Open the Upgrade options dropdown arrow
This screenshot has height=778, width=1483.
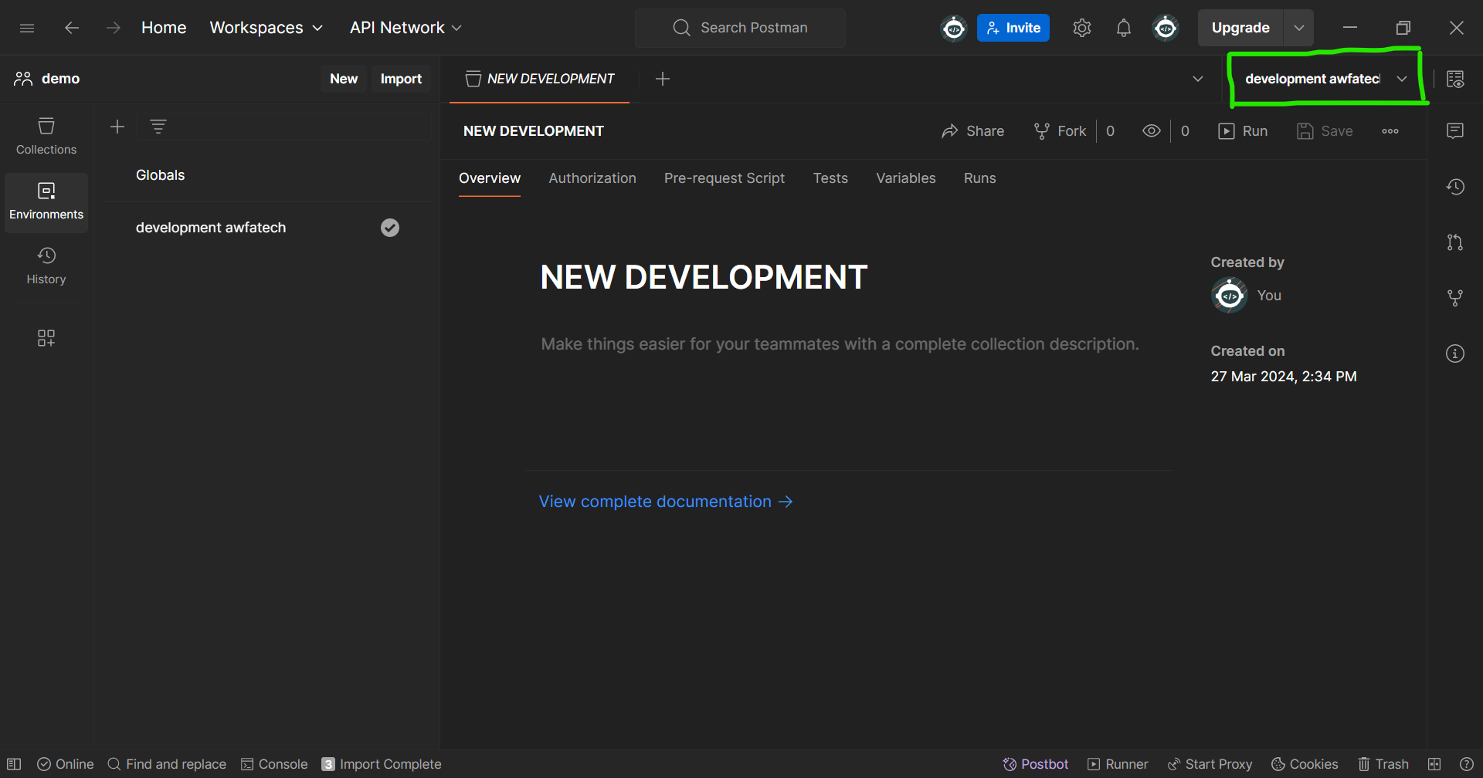pos(1298,28)
